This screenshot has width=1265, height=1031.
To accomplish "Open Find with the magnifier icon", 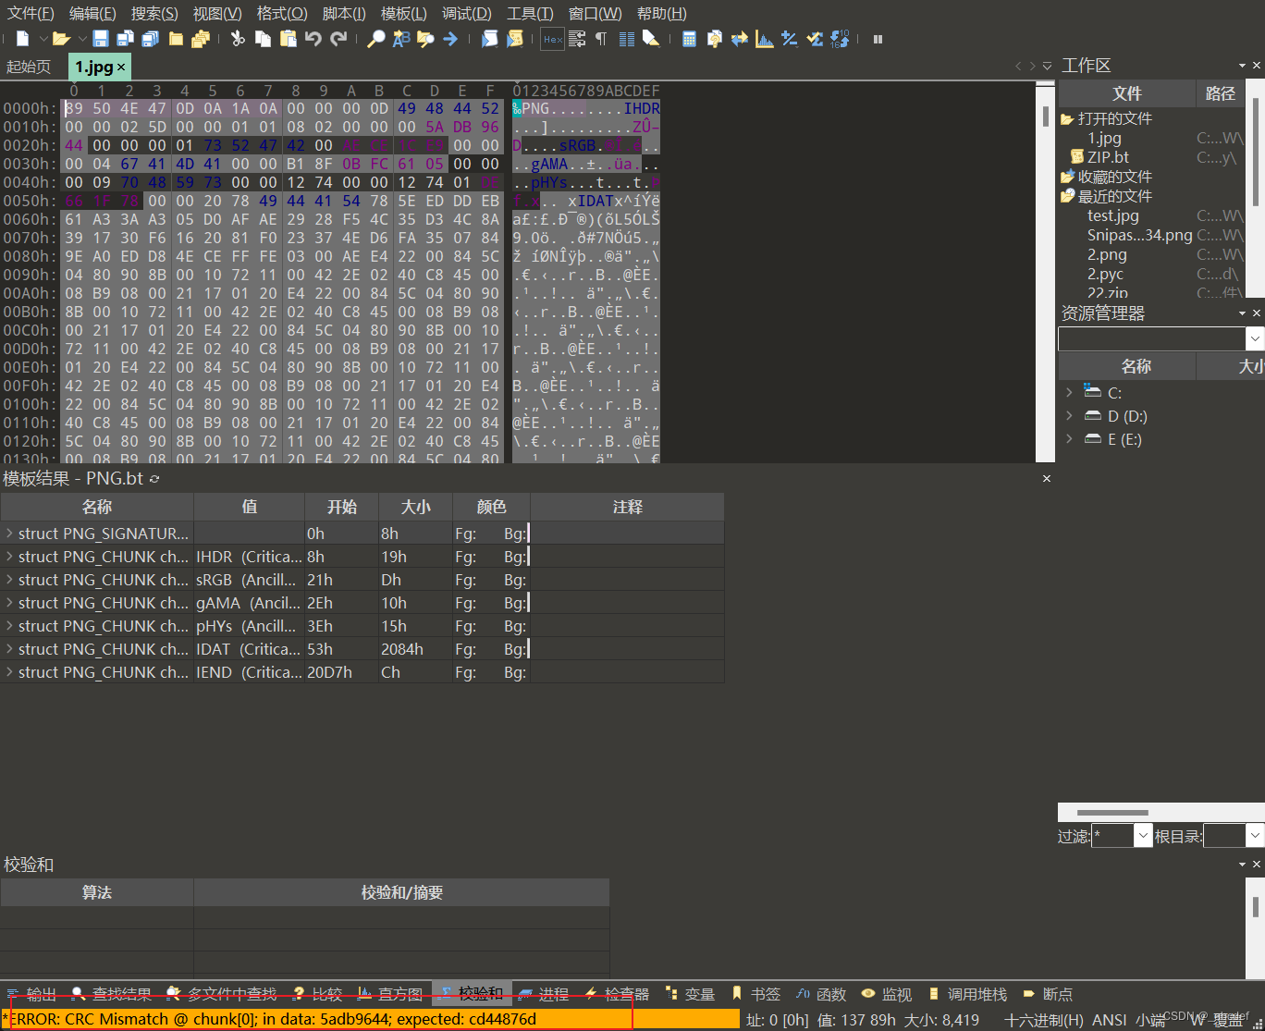I will (x=376, y=39).
